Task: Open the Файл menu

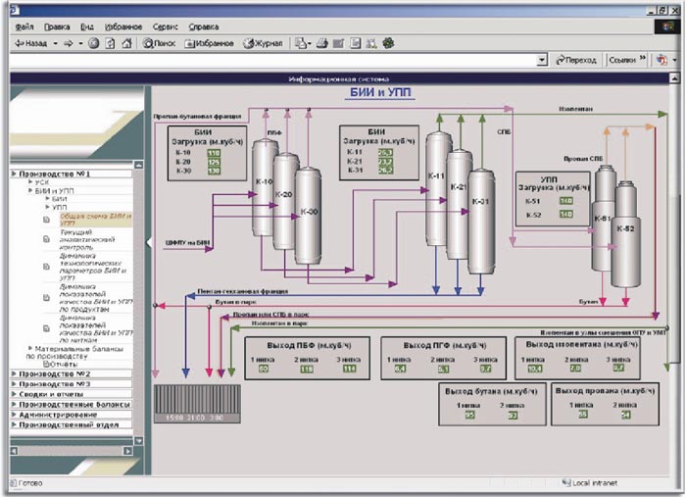Action: (x=25, y=25)
